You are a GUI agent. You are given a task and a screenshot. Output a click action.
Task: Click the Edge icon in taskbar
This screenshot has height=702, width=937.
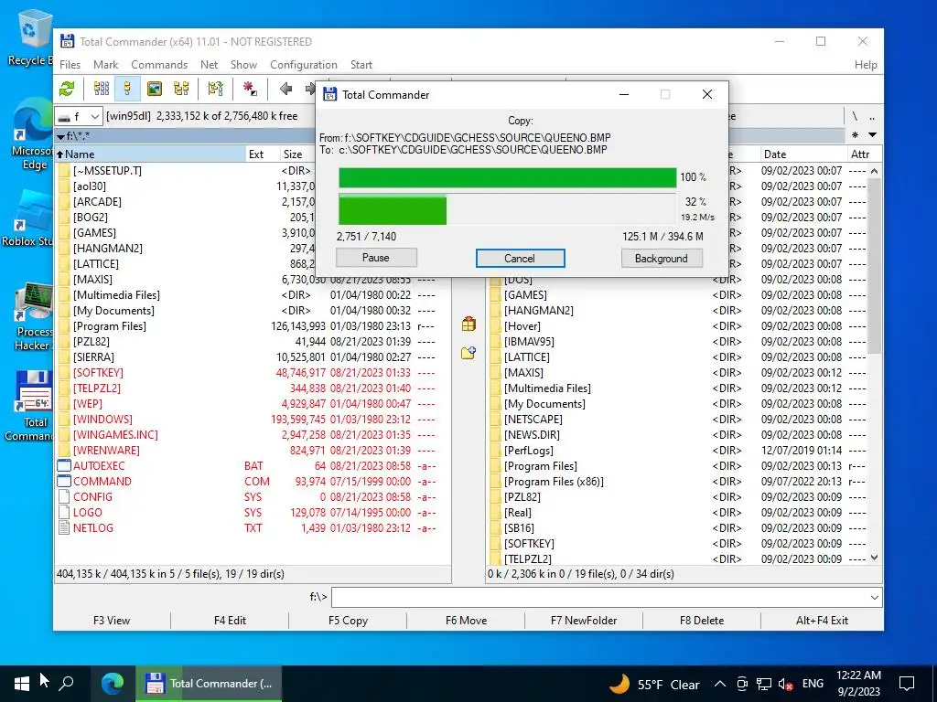pyautogui.click(x=113, y=684)
